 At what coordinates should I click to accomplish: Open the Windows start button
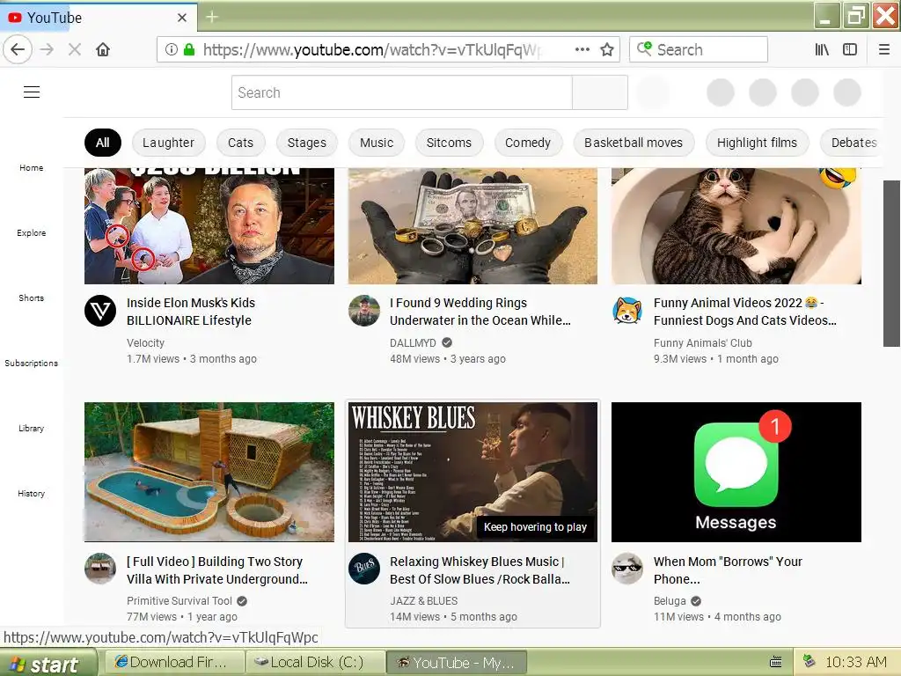click(48, 663)
